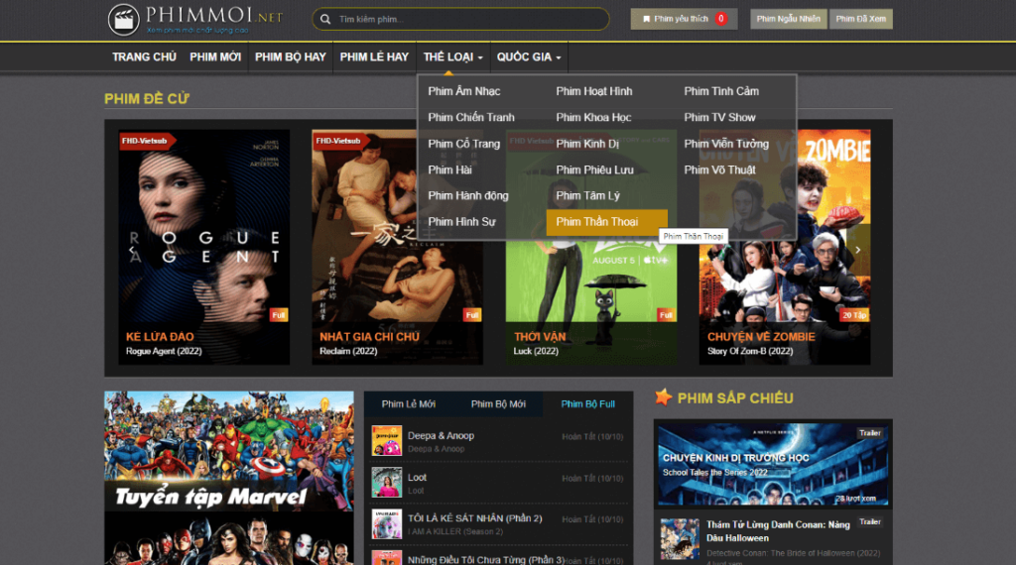Screen dimensions: 1016x565
Task: Select Phim Hài genre
Action: (x=449, y=169)
